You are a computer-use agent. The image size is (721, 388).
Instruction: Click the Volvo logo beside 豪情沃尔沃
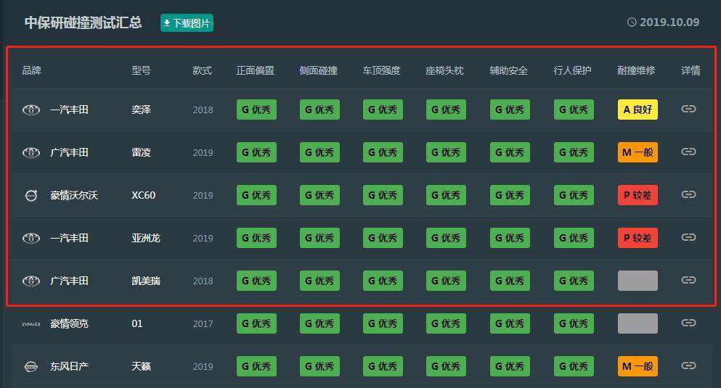(31, 196)
